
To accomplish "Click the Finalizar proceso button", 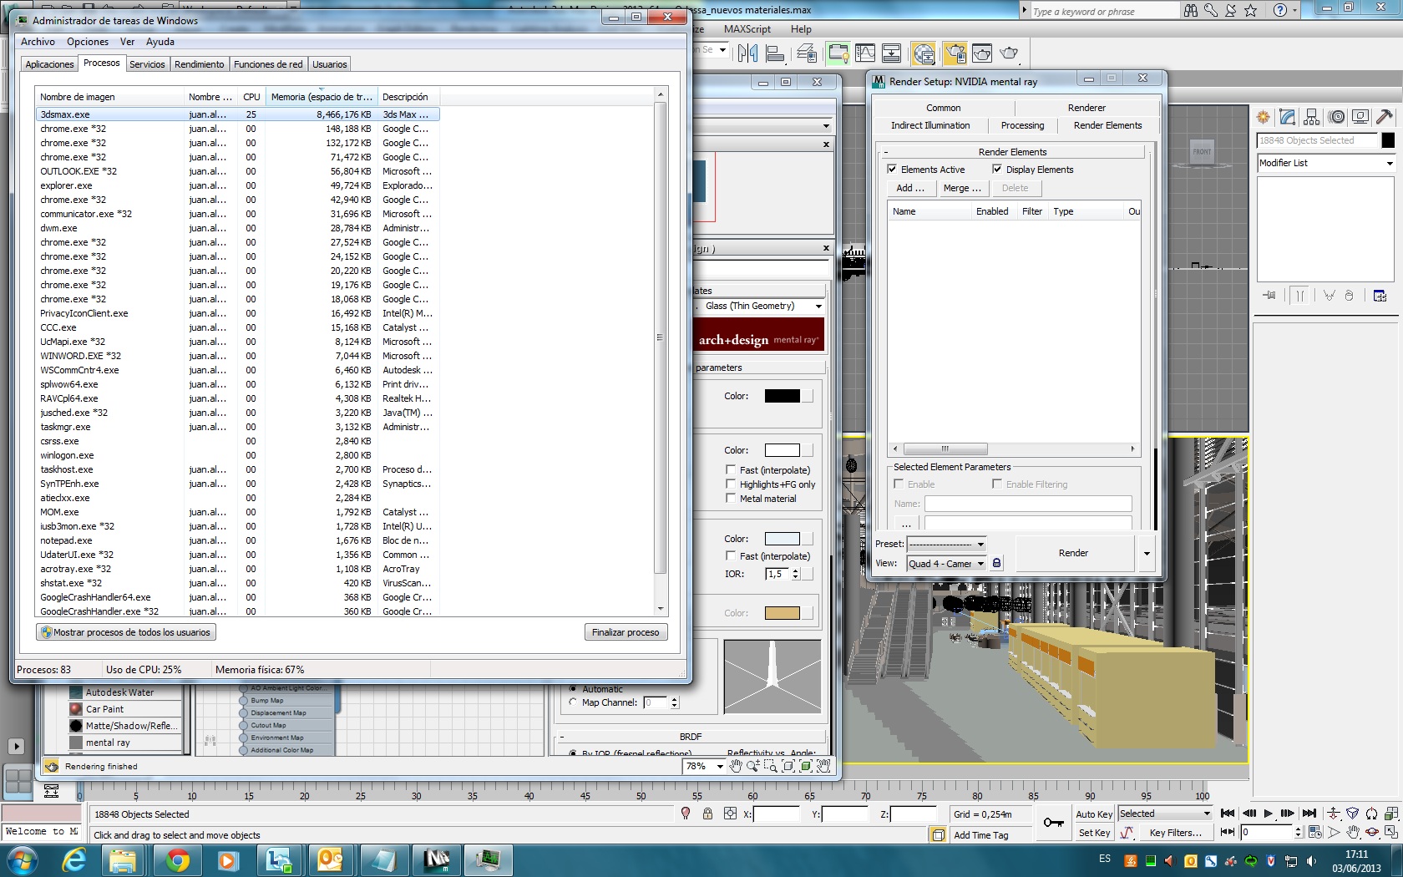I will coord(626,632).
